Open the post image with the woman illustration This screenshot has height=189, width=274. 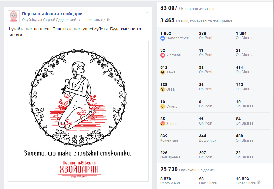click(x=78, y=111)
